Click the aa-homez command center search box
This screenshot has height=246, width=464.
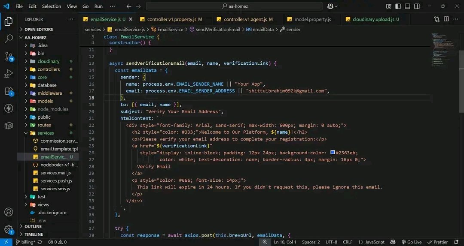coord(235,6)
